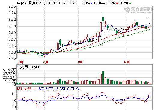
Task: Click the 9.75 price axis label
Action: tap(12, 6)
